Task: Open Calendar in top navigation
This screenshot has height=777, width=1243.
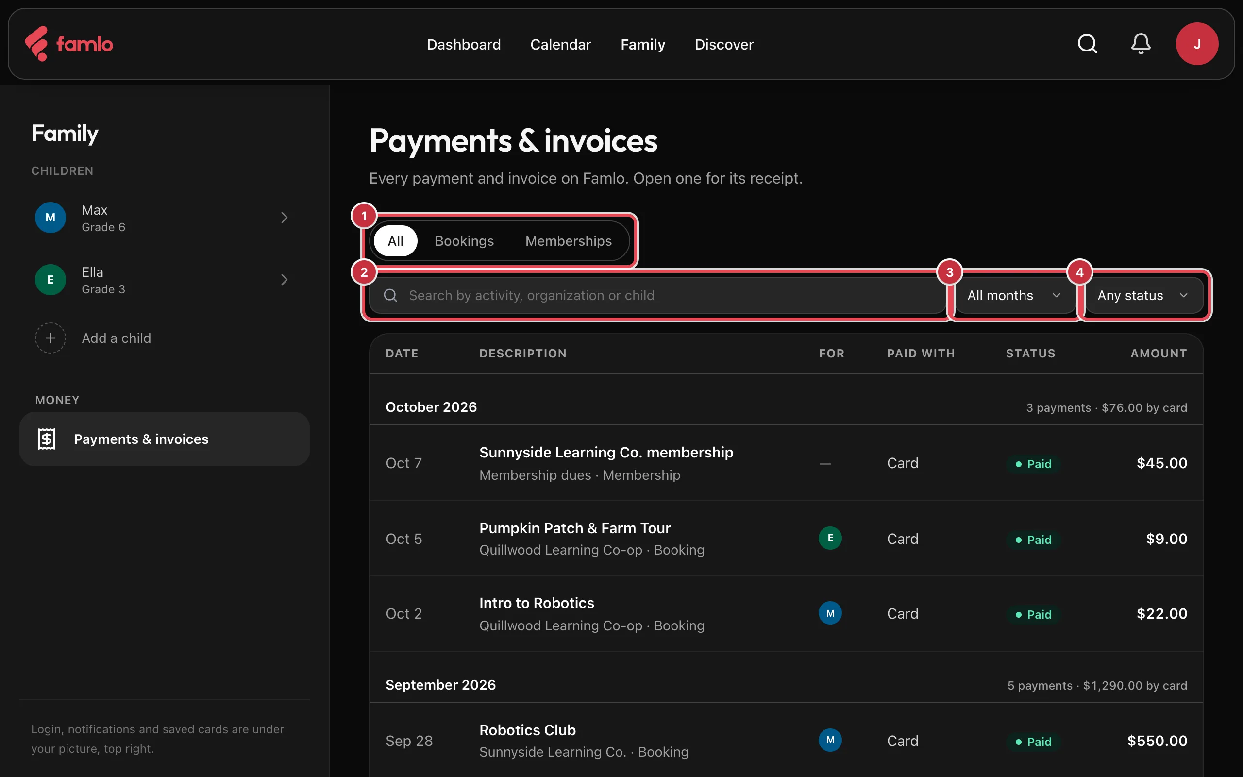Action: pyautogui.click(x=560, y=45)
